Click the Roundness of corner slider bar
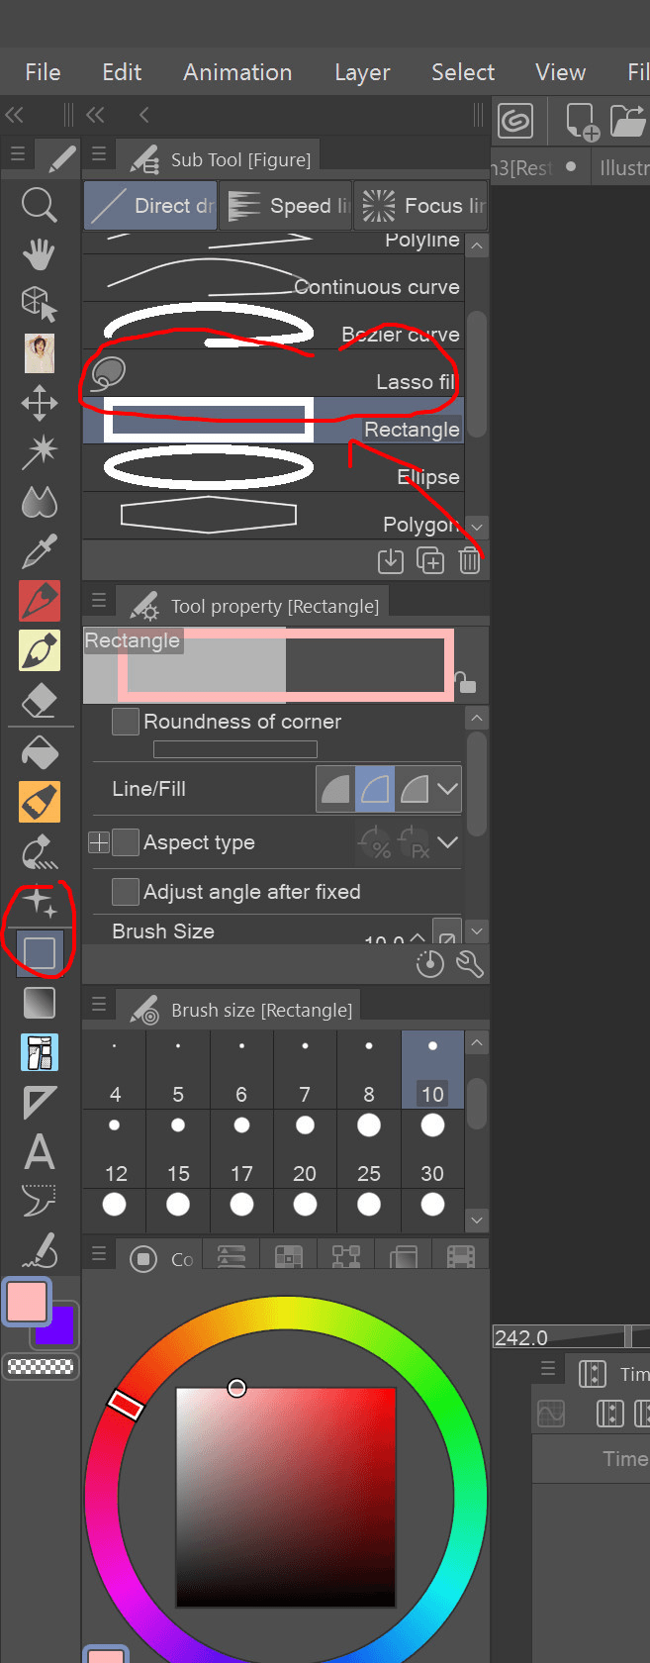Viewport: 650px width, 1663px height. click(x=235, y=749)
